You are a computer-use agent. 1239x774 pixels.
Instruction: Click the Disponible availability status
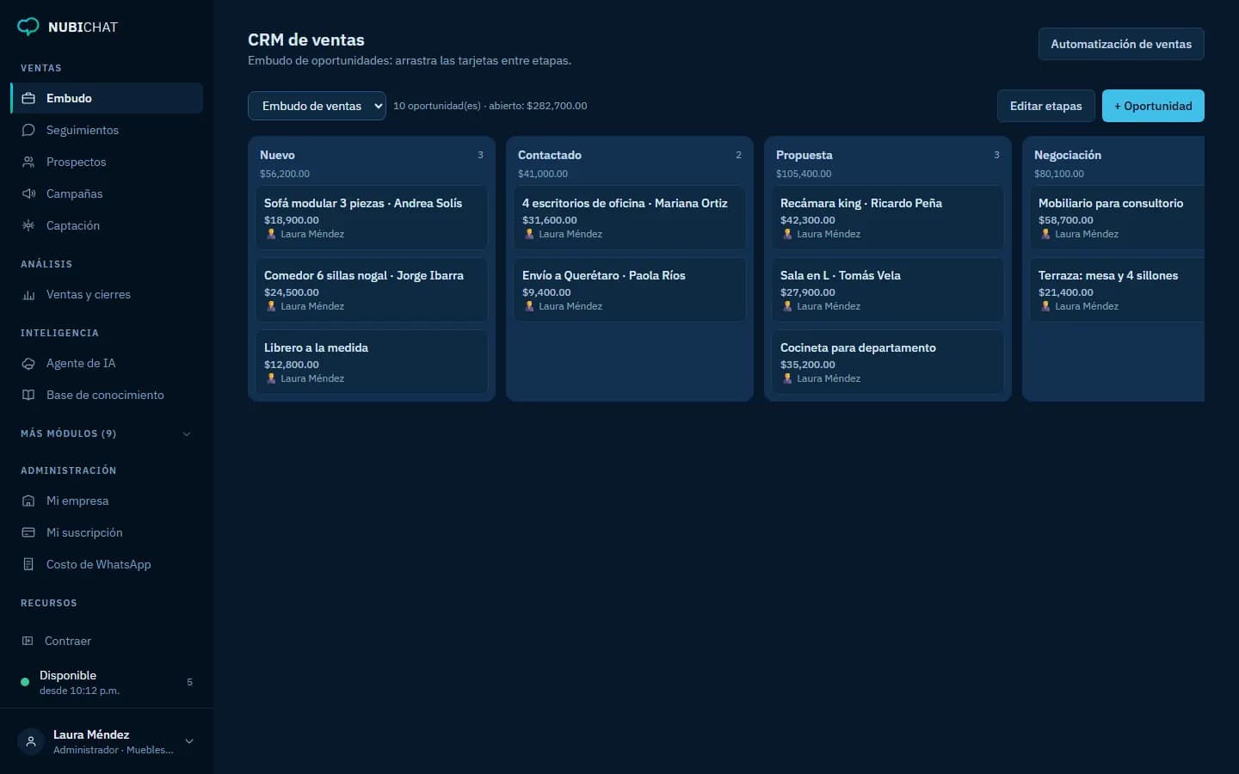[x=107, y=682]
